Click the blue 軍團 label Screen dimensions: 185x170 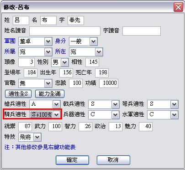pos(10,41)
